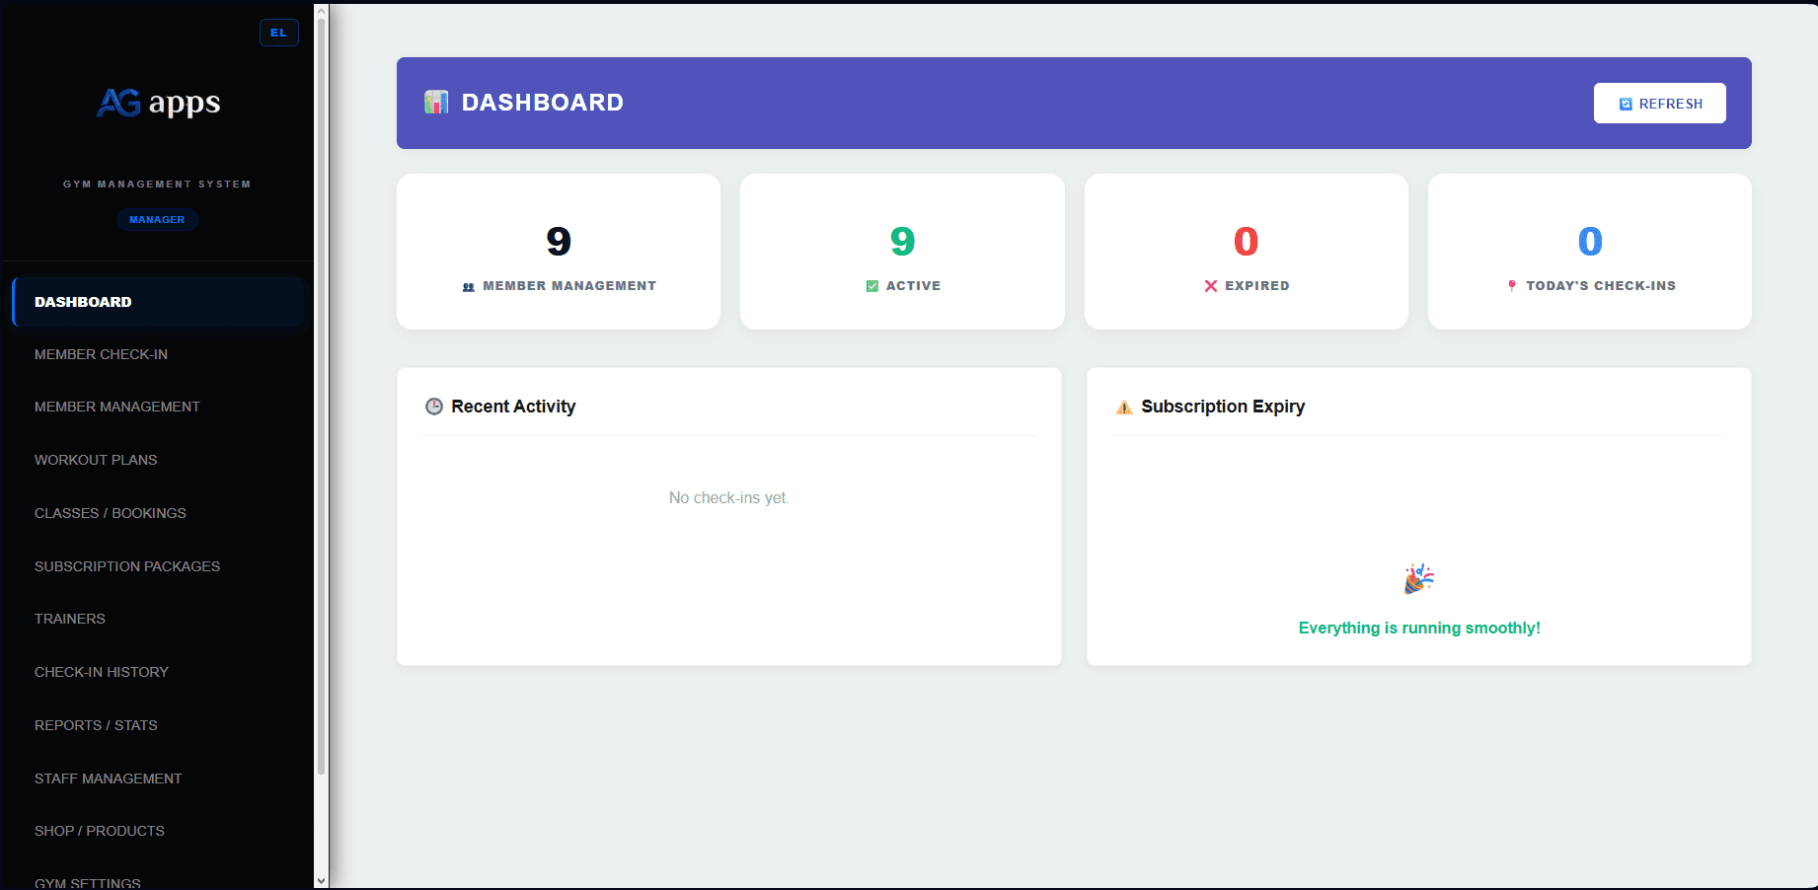Click the REFRESH button
Screen dimensions: 1818x890
pyautogui.click(x=1659, y=103)
